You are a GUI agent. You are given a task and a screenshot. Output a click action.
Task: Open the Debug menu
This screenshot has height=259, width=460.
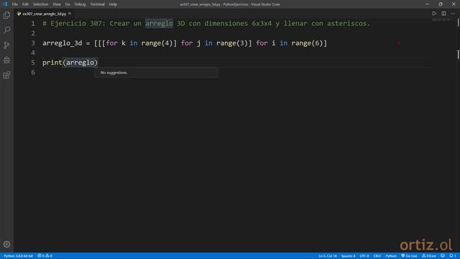coord(80,4)
